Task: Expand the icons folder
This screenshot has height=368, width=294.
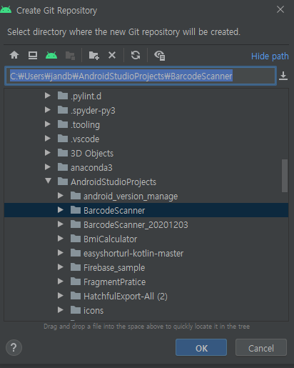Action: 61,310
